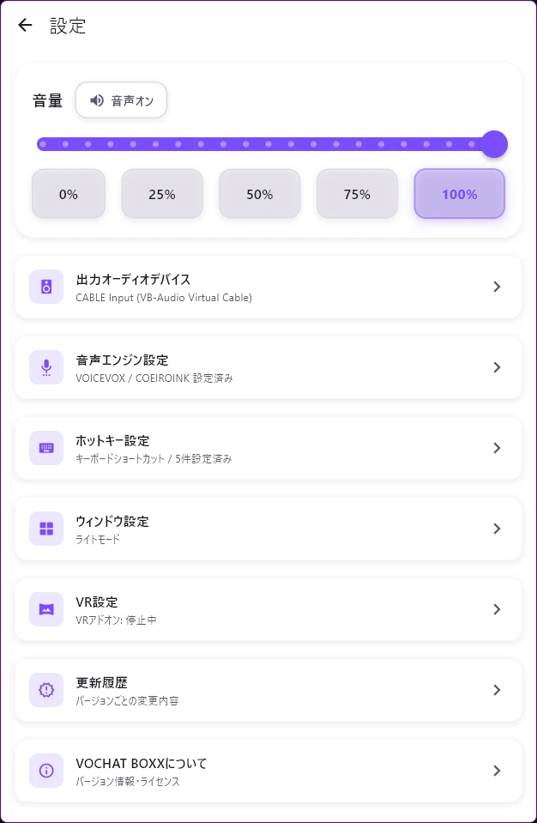Open ホットキー設定 via its chevron arrow
The image size is (537, 823).
(x=497, y=447)
